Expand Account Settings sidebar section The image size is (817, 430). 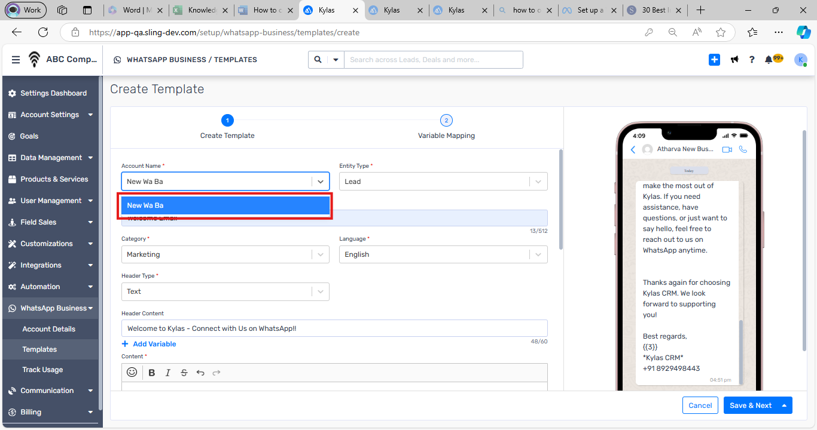[x=50, y=115]
